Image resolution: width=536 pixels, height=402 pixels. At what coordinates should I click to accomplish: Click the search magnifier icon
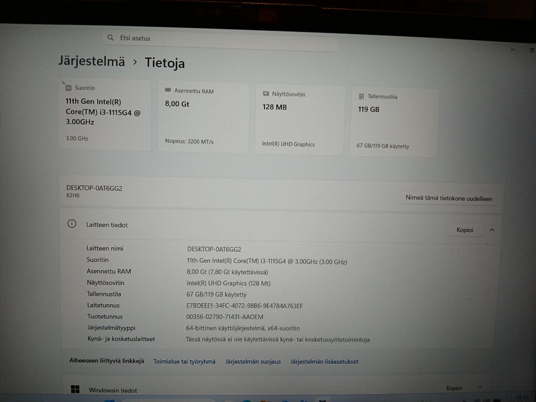(x=110, y=37)
